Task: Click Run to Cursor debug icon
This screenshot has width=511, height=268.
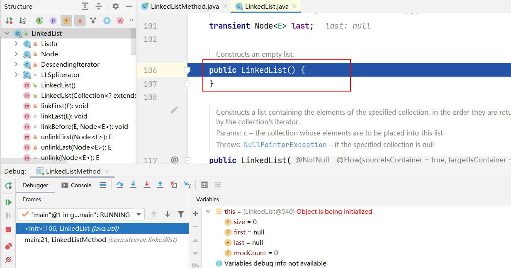Action: 187,185
